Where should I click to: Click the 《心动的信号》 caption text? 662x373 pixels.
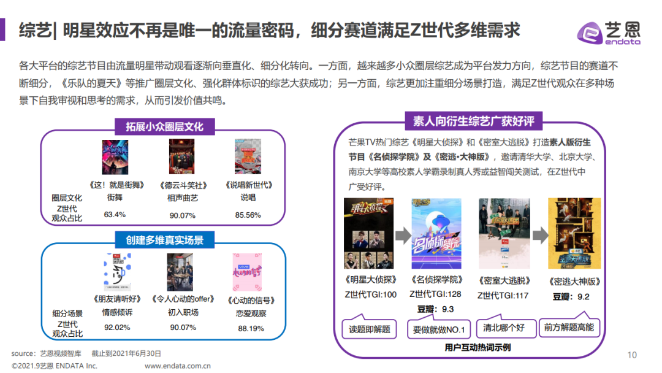coord(251,301)
